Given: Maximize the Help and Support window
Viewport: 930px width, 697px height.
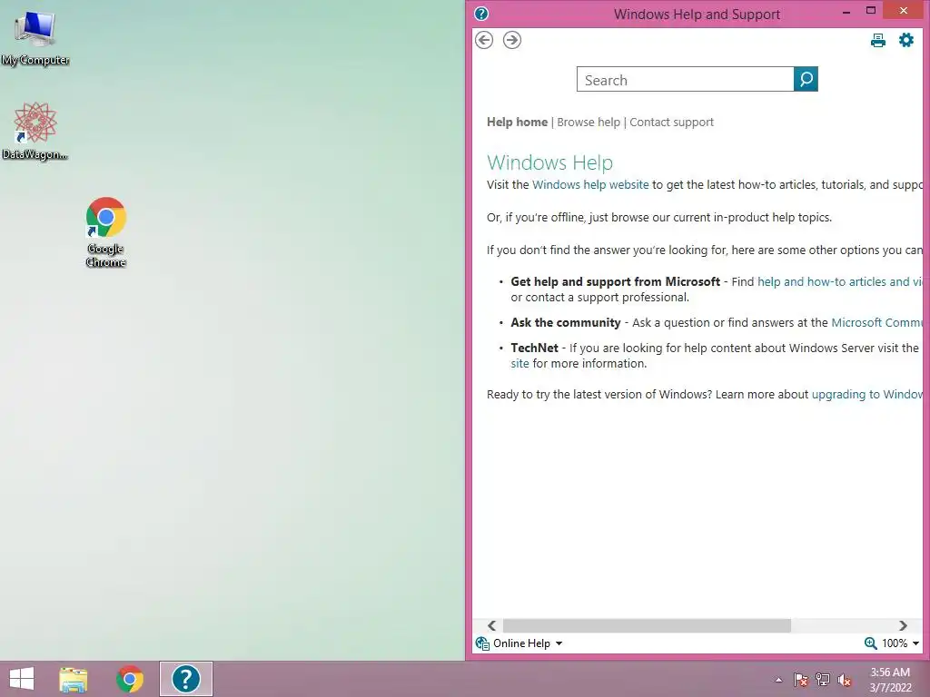Looking at the screenshot, I should [871, 11].
